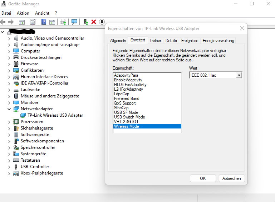Click the Update driver toolbar icon
This screenshot has height=202, width=275.
pyautogui.click(x=63, y=22)
